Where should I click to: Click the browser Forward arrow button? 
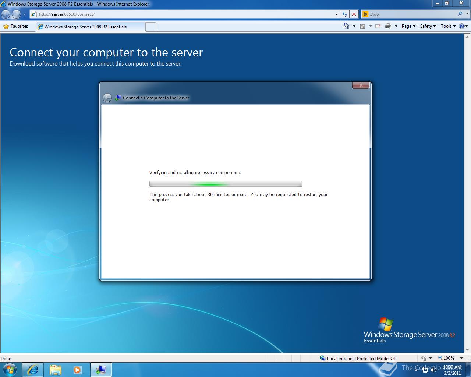coord(16,14)
